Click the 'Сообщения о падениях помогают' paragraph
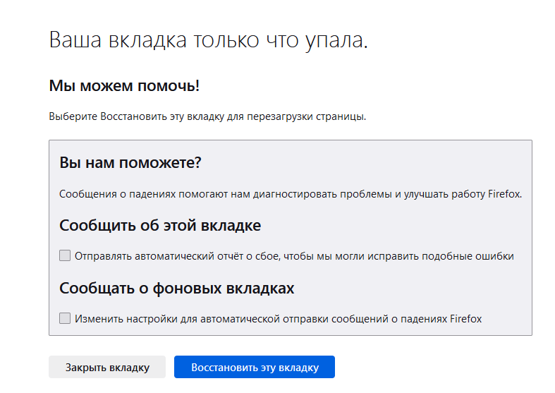 [x=291, y=194]
